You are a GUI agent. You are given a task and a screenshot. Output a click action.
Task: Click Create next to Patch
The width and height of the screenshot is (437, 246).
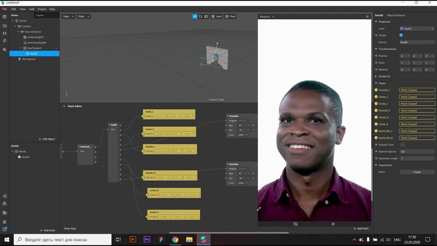[417, 172]
